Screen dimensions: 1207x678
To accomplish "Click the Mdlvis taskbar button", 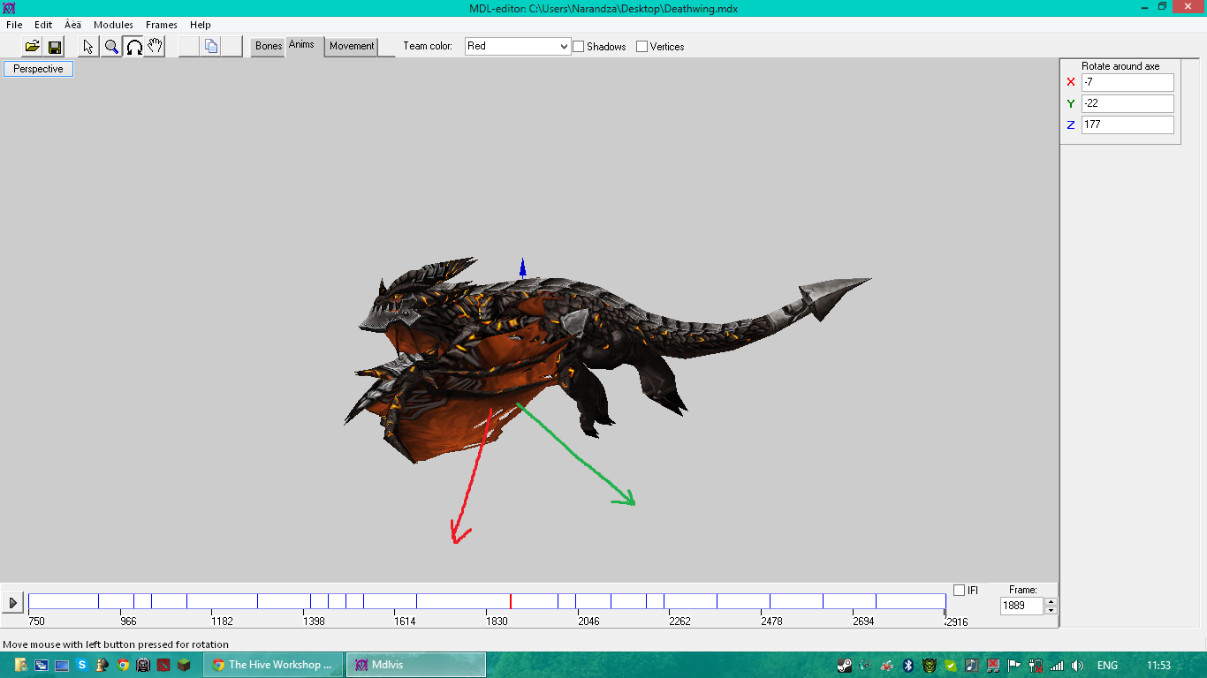I will click(415, 665).
